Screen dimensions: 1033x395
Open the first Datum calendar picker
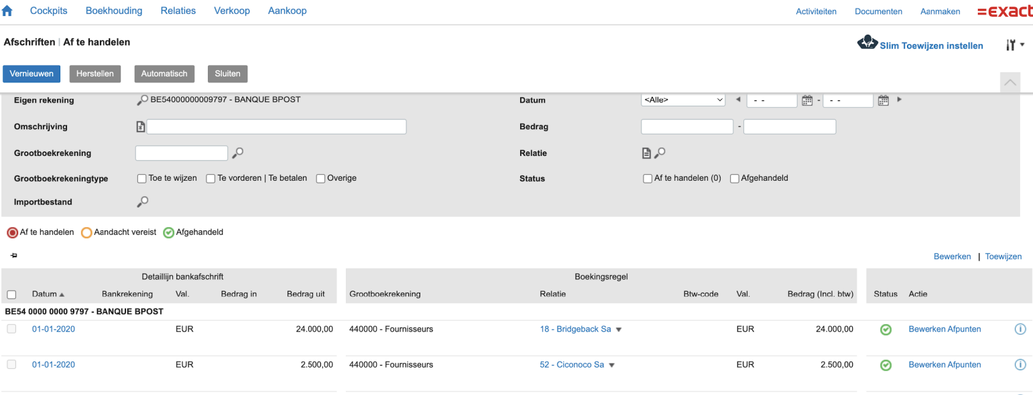pyautogui.click(x=808, y=100)
